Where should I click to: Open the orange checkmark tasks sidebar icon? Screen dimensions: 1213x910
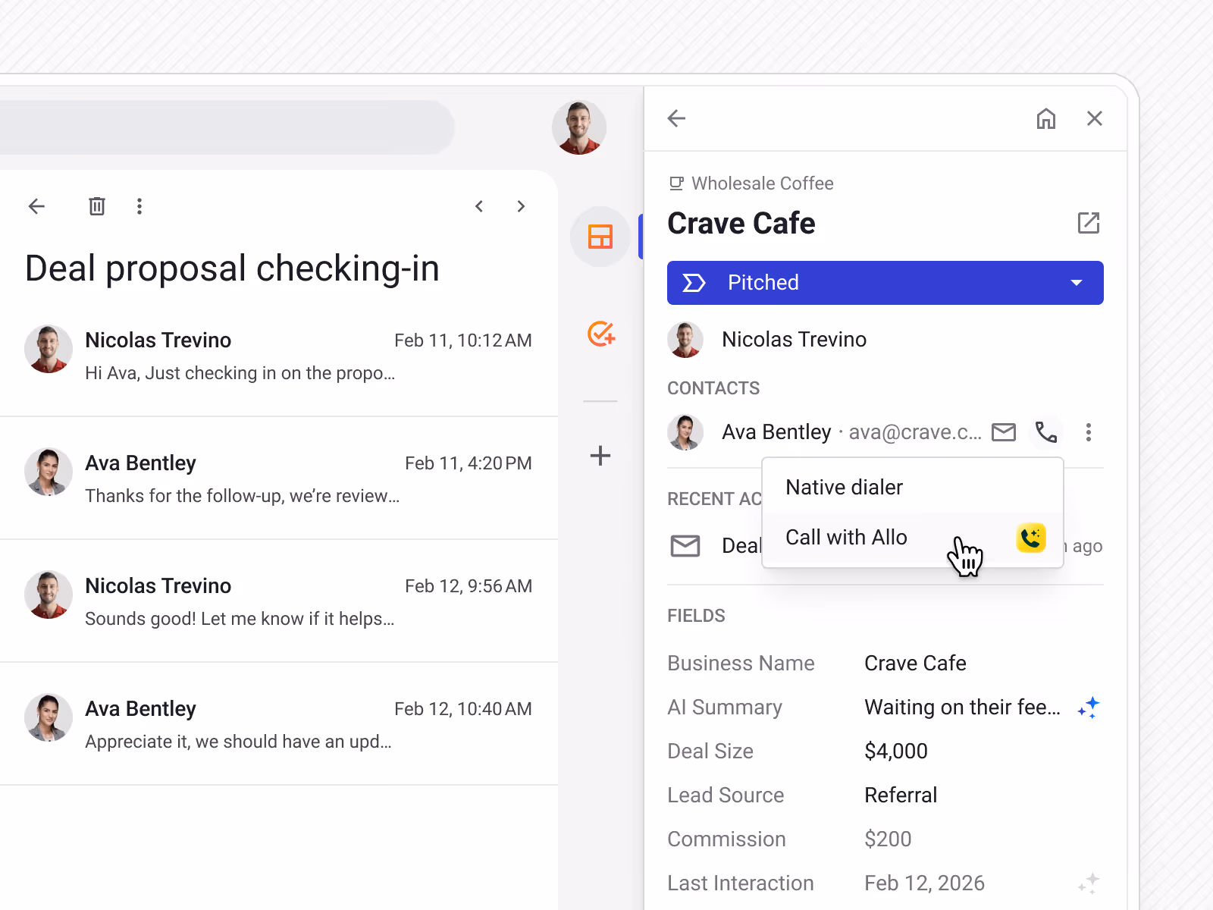tap(601, 334)
